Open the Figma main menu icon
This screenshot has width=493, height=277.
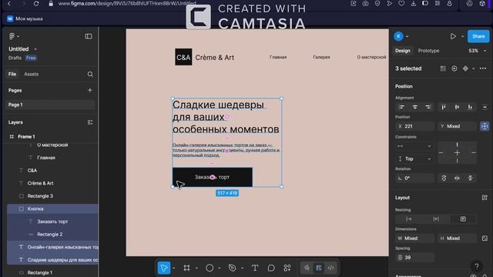[x=12, y=36]
